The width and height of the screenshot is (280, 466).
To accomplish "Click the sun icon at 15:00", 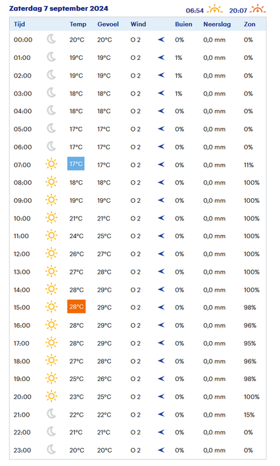I will [x=51, y=307].
